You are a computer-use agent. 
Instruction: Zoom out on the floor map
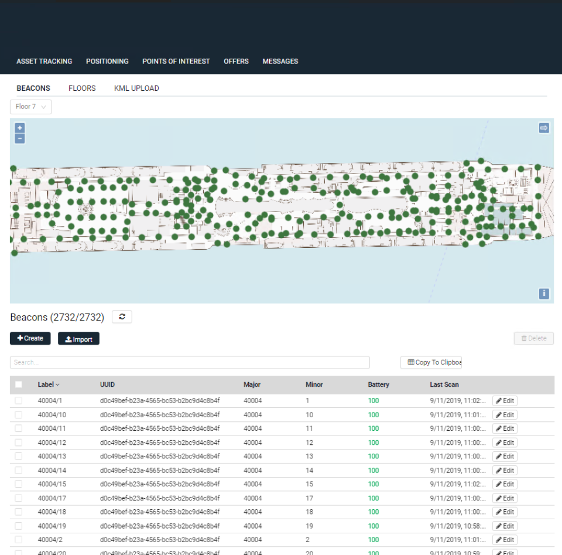(19, 137)
